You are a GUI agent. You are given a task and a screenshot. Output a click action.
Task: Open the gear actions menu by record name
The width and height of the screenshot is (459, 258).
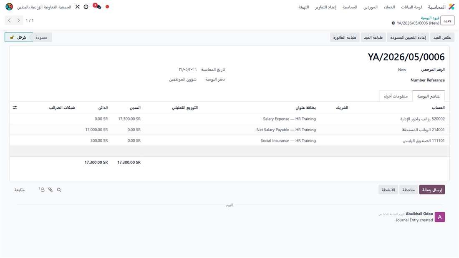(x=393, y=23)
